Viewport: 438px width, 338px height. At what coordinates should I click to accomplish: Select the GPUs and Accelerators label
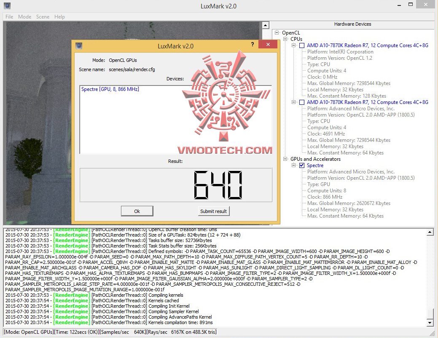point(315,159)
